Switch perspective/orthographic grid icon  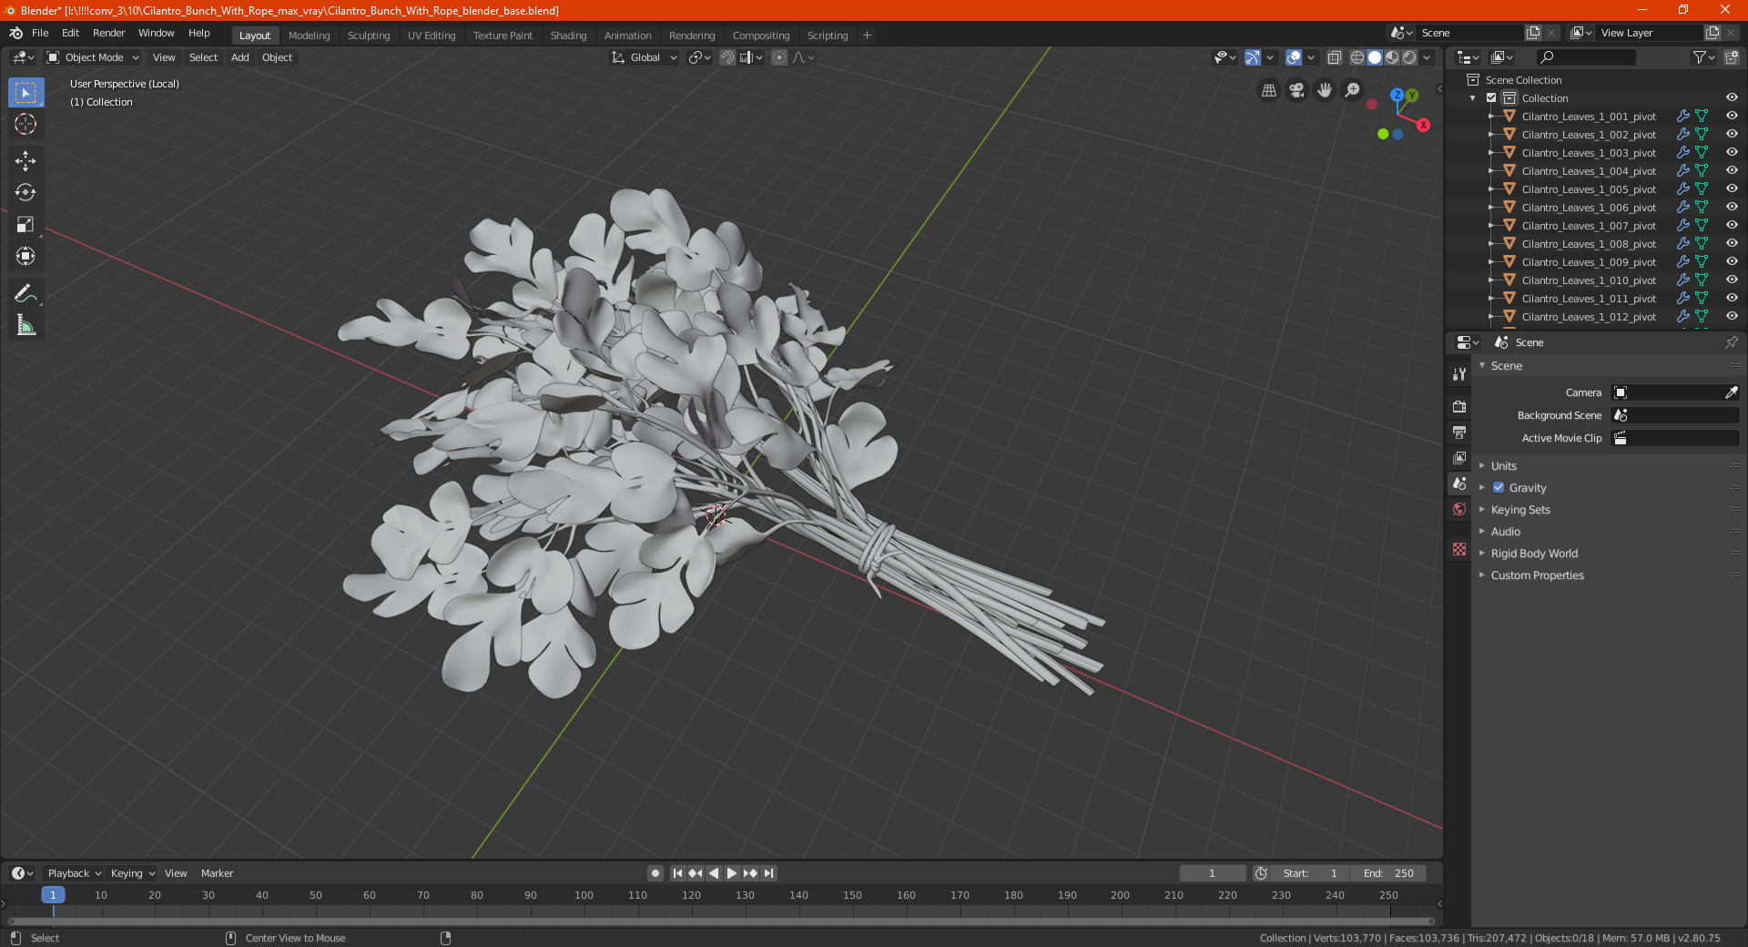1268,90
